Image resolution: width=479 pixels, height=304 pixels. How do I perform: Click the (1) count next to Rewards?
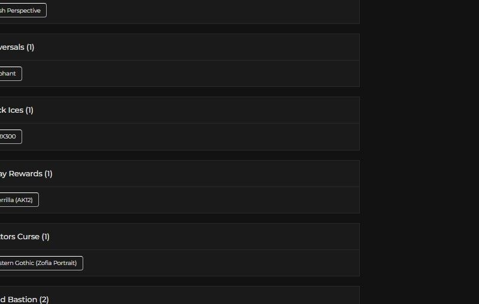click(x=48, y=174)
